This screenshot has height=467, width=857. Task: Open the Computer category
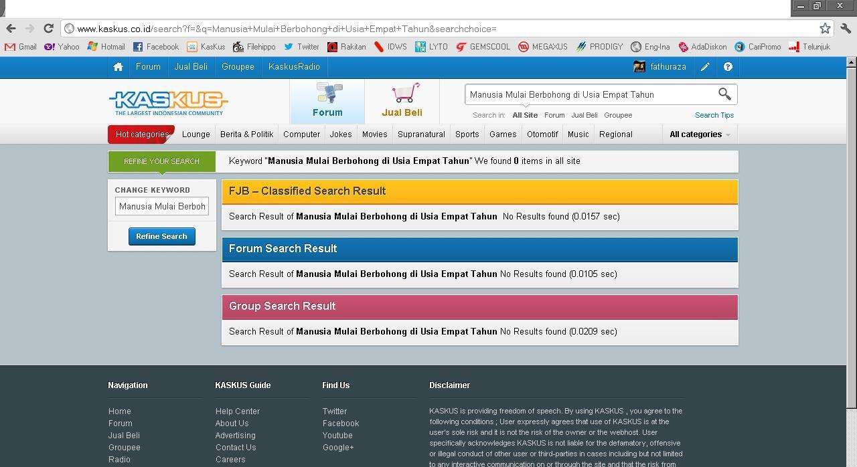point(301,134)
